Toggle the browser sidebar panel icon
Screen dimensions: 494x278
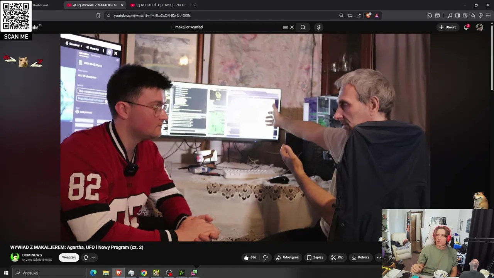[x=457, y=15]
